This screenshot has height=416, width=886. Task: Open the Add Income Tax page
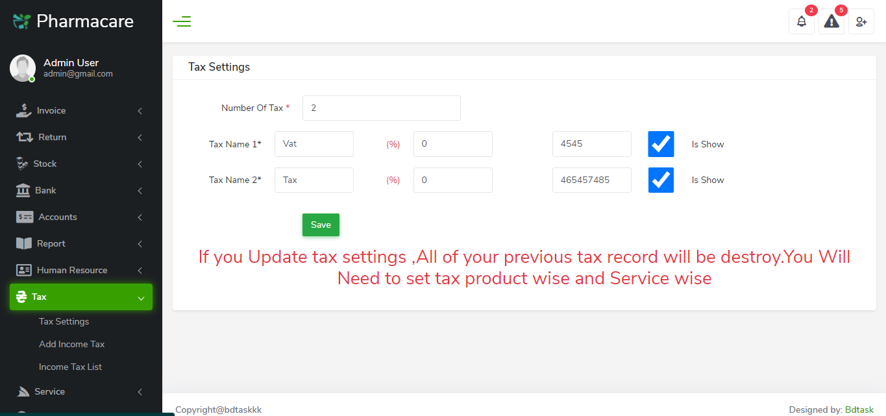coord(71,344)
